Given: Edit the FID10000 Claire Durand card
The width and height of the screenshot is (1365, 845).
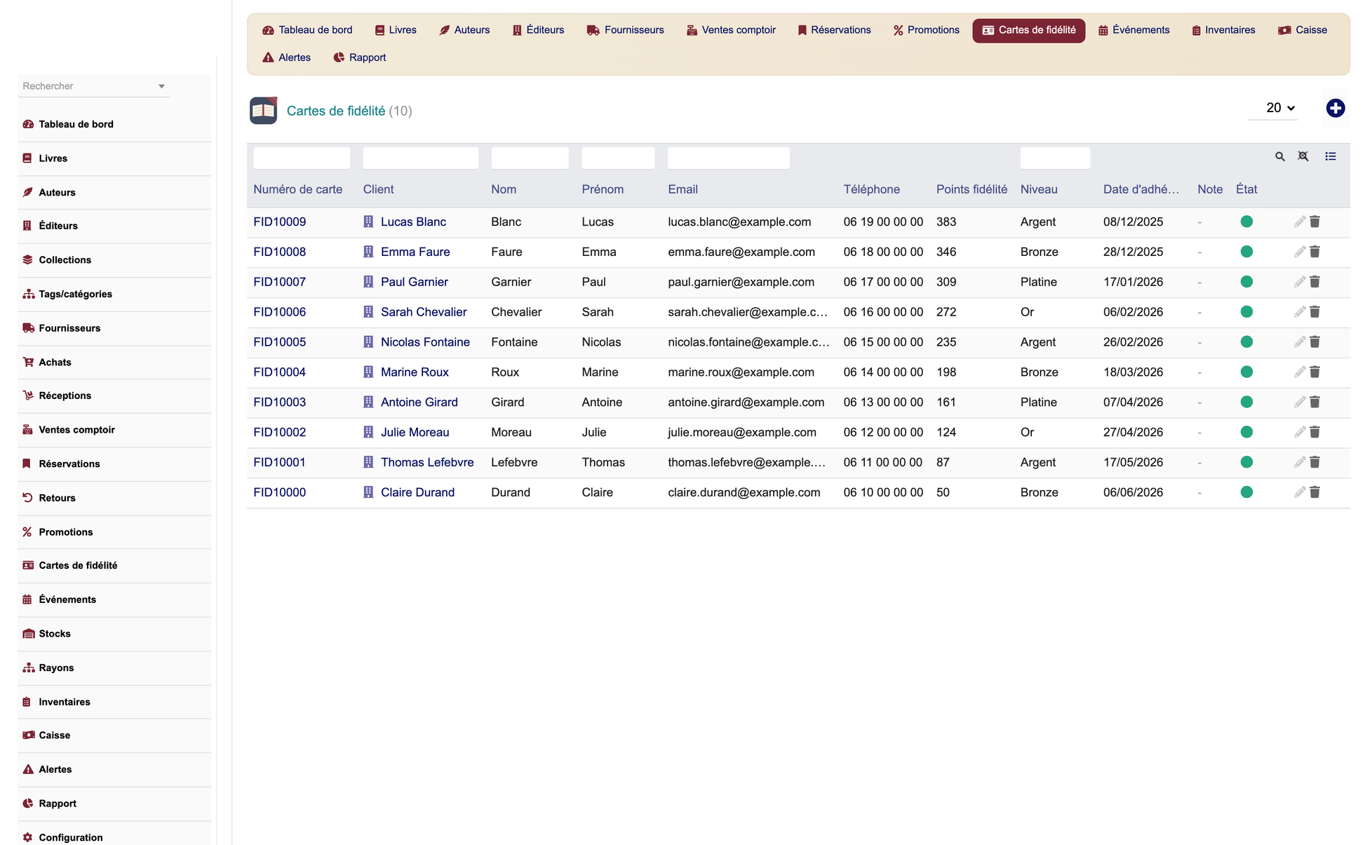Looking at the screenshot, I should (1299, 493).
